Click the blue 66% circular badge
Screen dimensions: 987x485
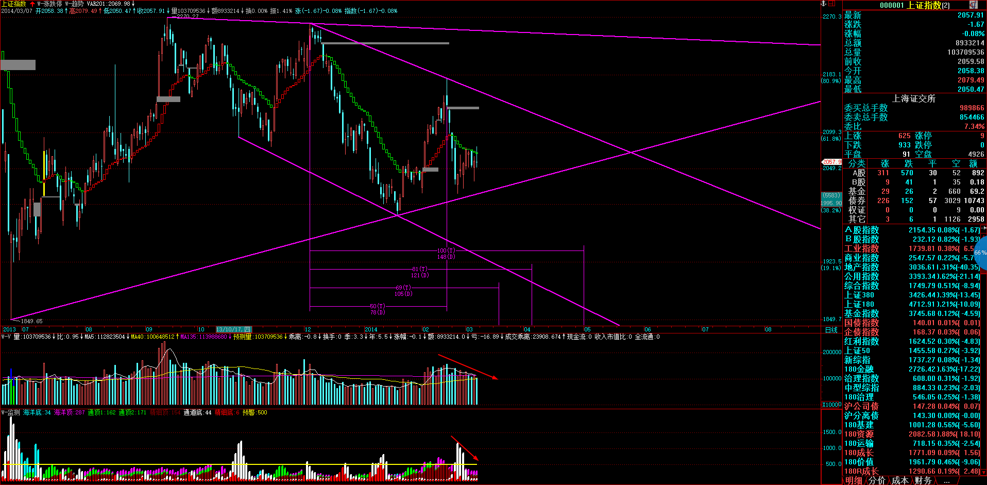tap(980, 253)
